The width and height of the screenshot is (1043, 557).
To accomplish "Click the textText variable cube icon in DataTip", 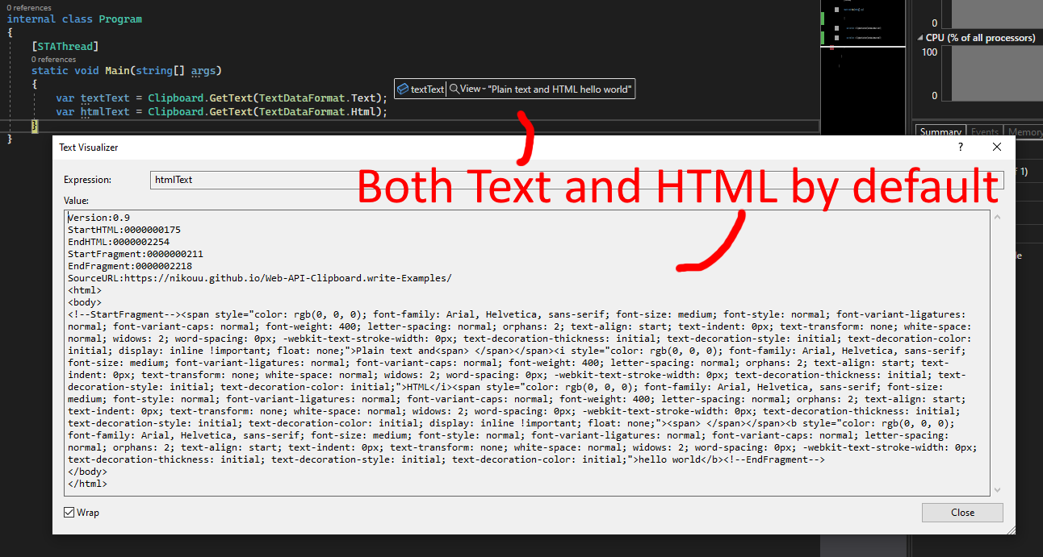I will [x=401, y=89].
